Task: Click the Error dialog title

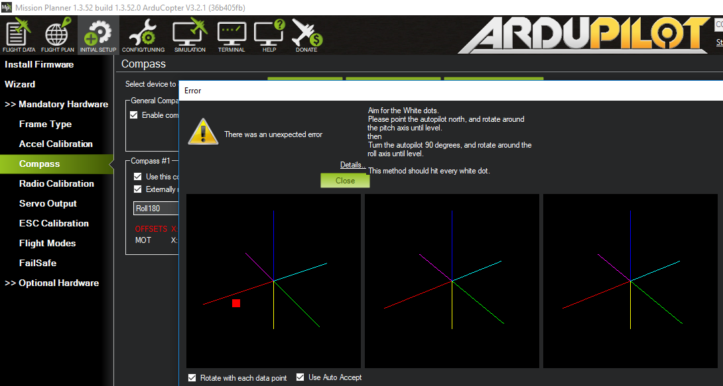Action: click(x=193, y=91)
